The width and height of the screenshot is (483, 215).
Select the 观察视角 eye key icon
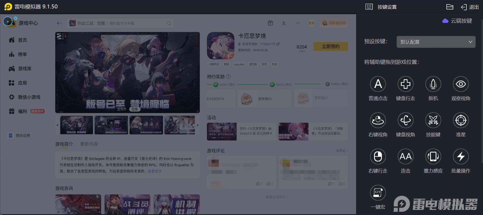tap(461, 84)
